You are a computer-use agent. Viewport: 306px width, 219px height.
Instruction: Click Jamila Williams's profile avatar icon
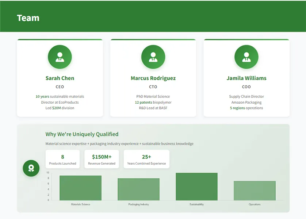246,57
